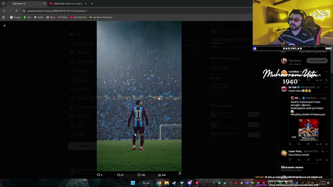The height and width of the screenshot is (187, 333).
Task: Open the enlarged Salah stadium photo
Action: tap(139, 96)
